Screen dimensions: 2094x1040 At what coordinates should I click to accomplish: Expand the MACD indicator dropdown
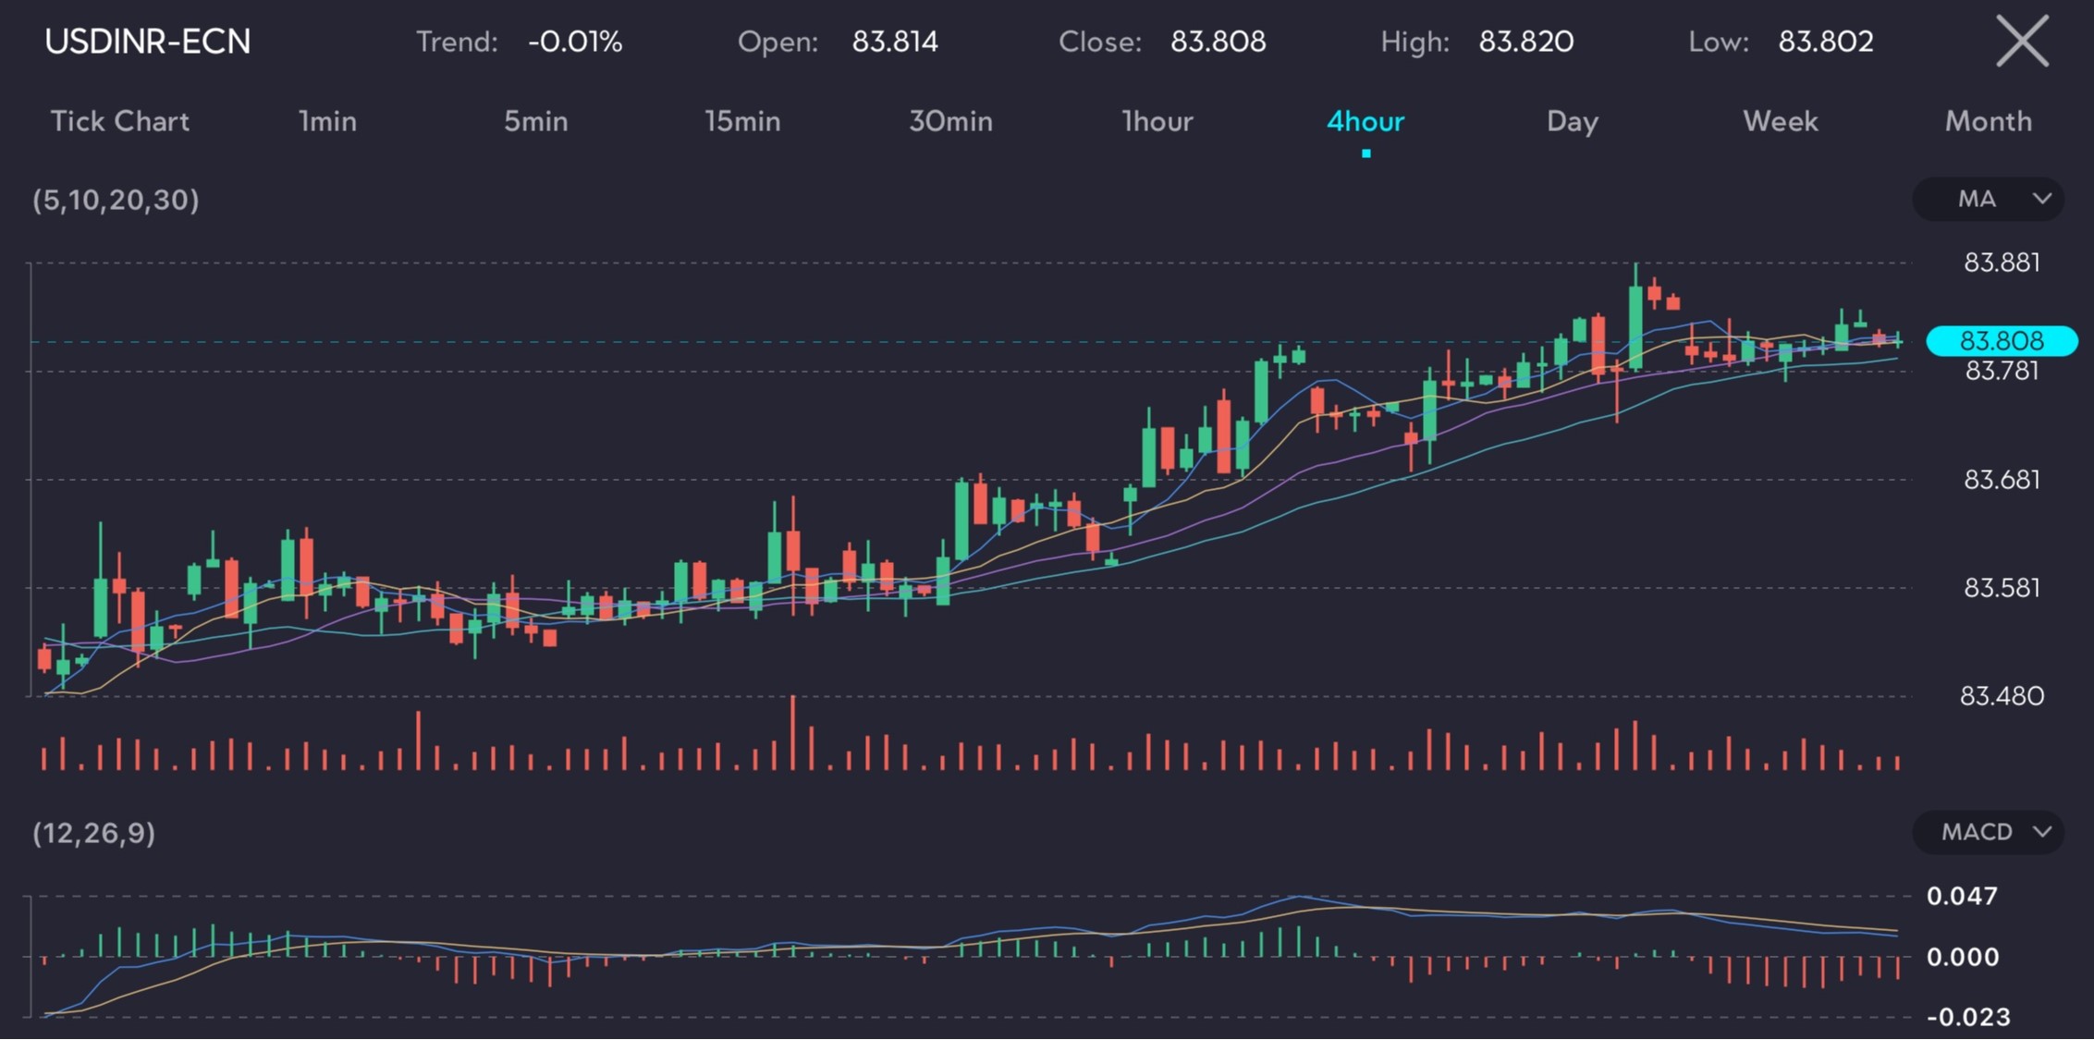(1989, 832)
